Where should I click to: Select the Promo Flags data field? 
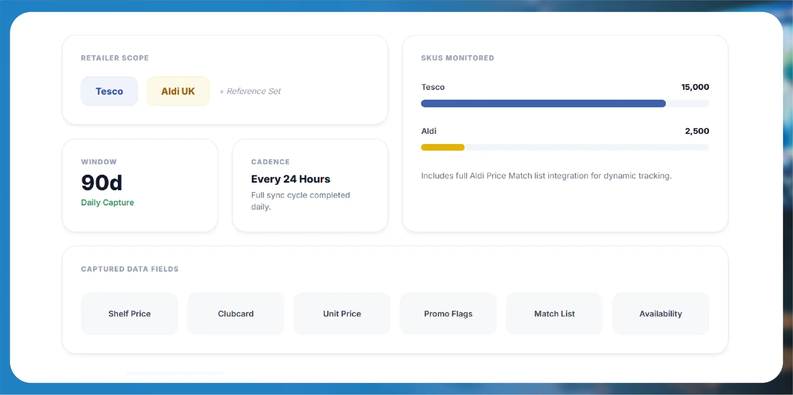pos(448,314)
